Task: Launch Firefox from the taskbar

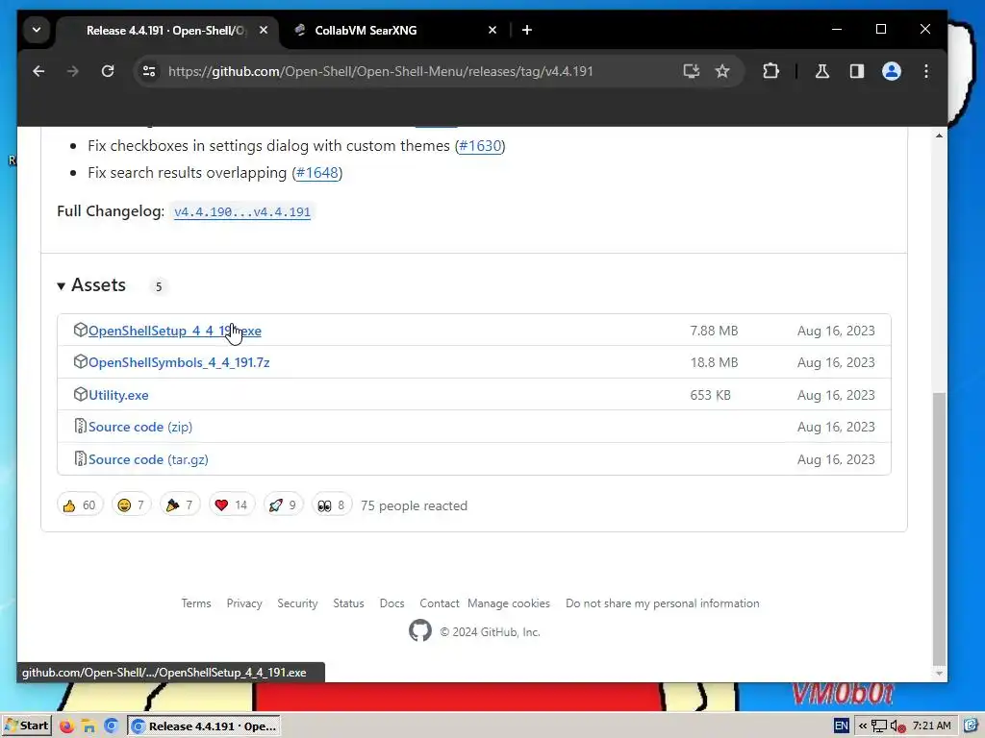Action: [66, 726]
